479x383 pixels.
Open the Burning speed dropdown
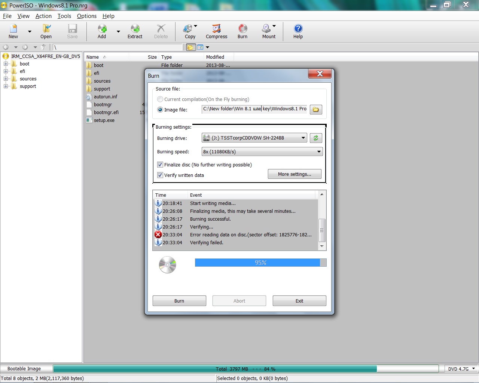point(262,151)
